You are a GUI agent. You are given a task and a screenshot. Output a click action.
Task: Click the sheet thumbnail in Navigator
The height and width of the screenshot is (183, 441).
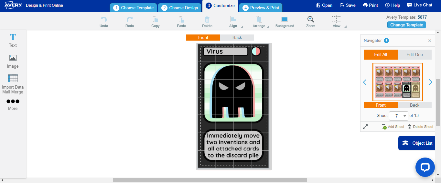tap(397, 82)
